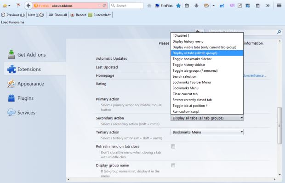Click the blue m+ toolbar icon
The image size is (285, 183).
tap(222, 6)
